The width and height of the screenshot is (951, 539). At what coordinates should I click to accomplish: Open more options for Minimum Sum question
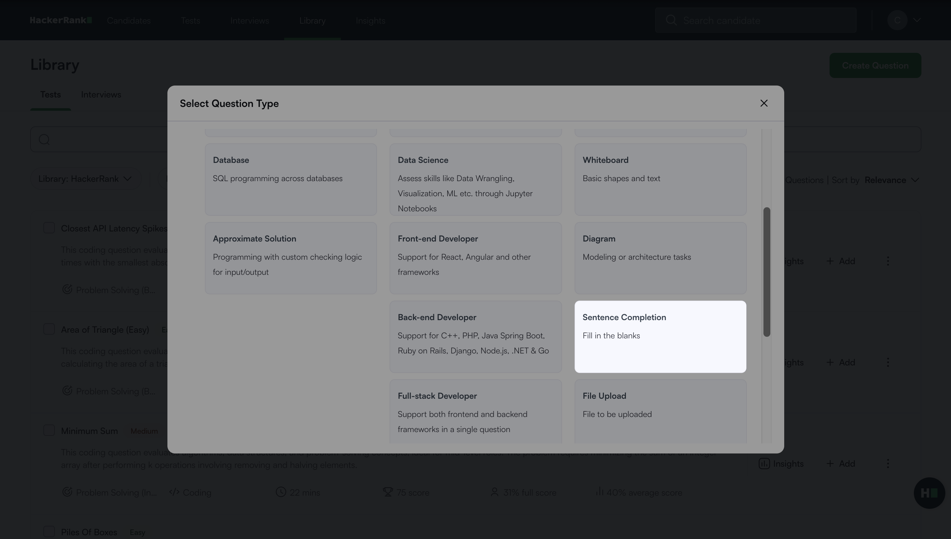tap(888, 464)
